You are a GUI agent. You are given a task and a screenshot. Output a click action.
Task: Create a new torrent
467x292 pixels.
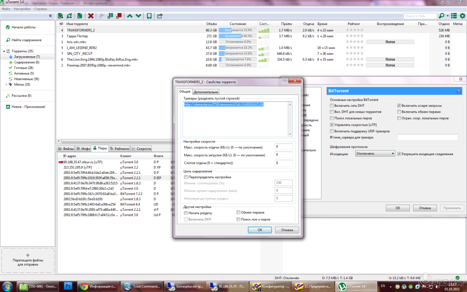(x=79, y=16)
